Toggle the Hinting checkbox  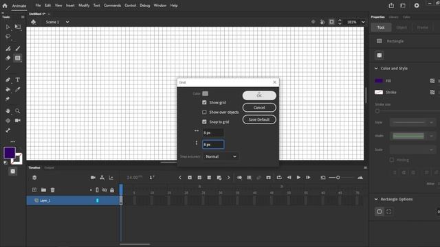(x=392, y=160)
